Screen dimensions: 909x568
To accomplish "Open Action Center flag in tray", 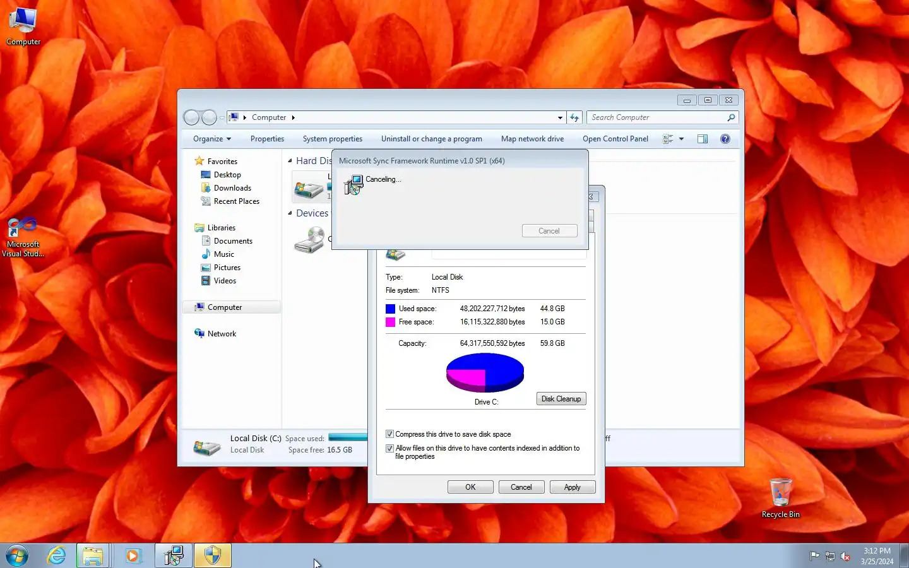I will (814, 556).
